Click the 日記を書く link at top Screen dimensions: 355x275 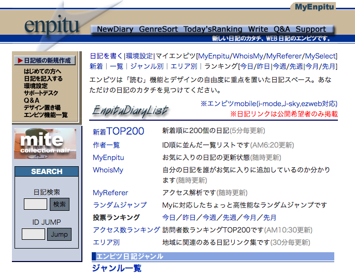pos(106,56)
